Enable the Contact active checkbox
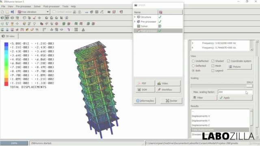Image resolution: width=260 pixels, height=146 pixels. [x=54, y=12]
